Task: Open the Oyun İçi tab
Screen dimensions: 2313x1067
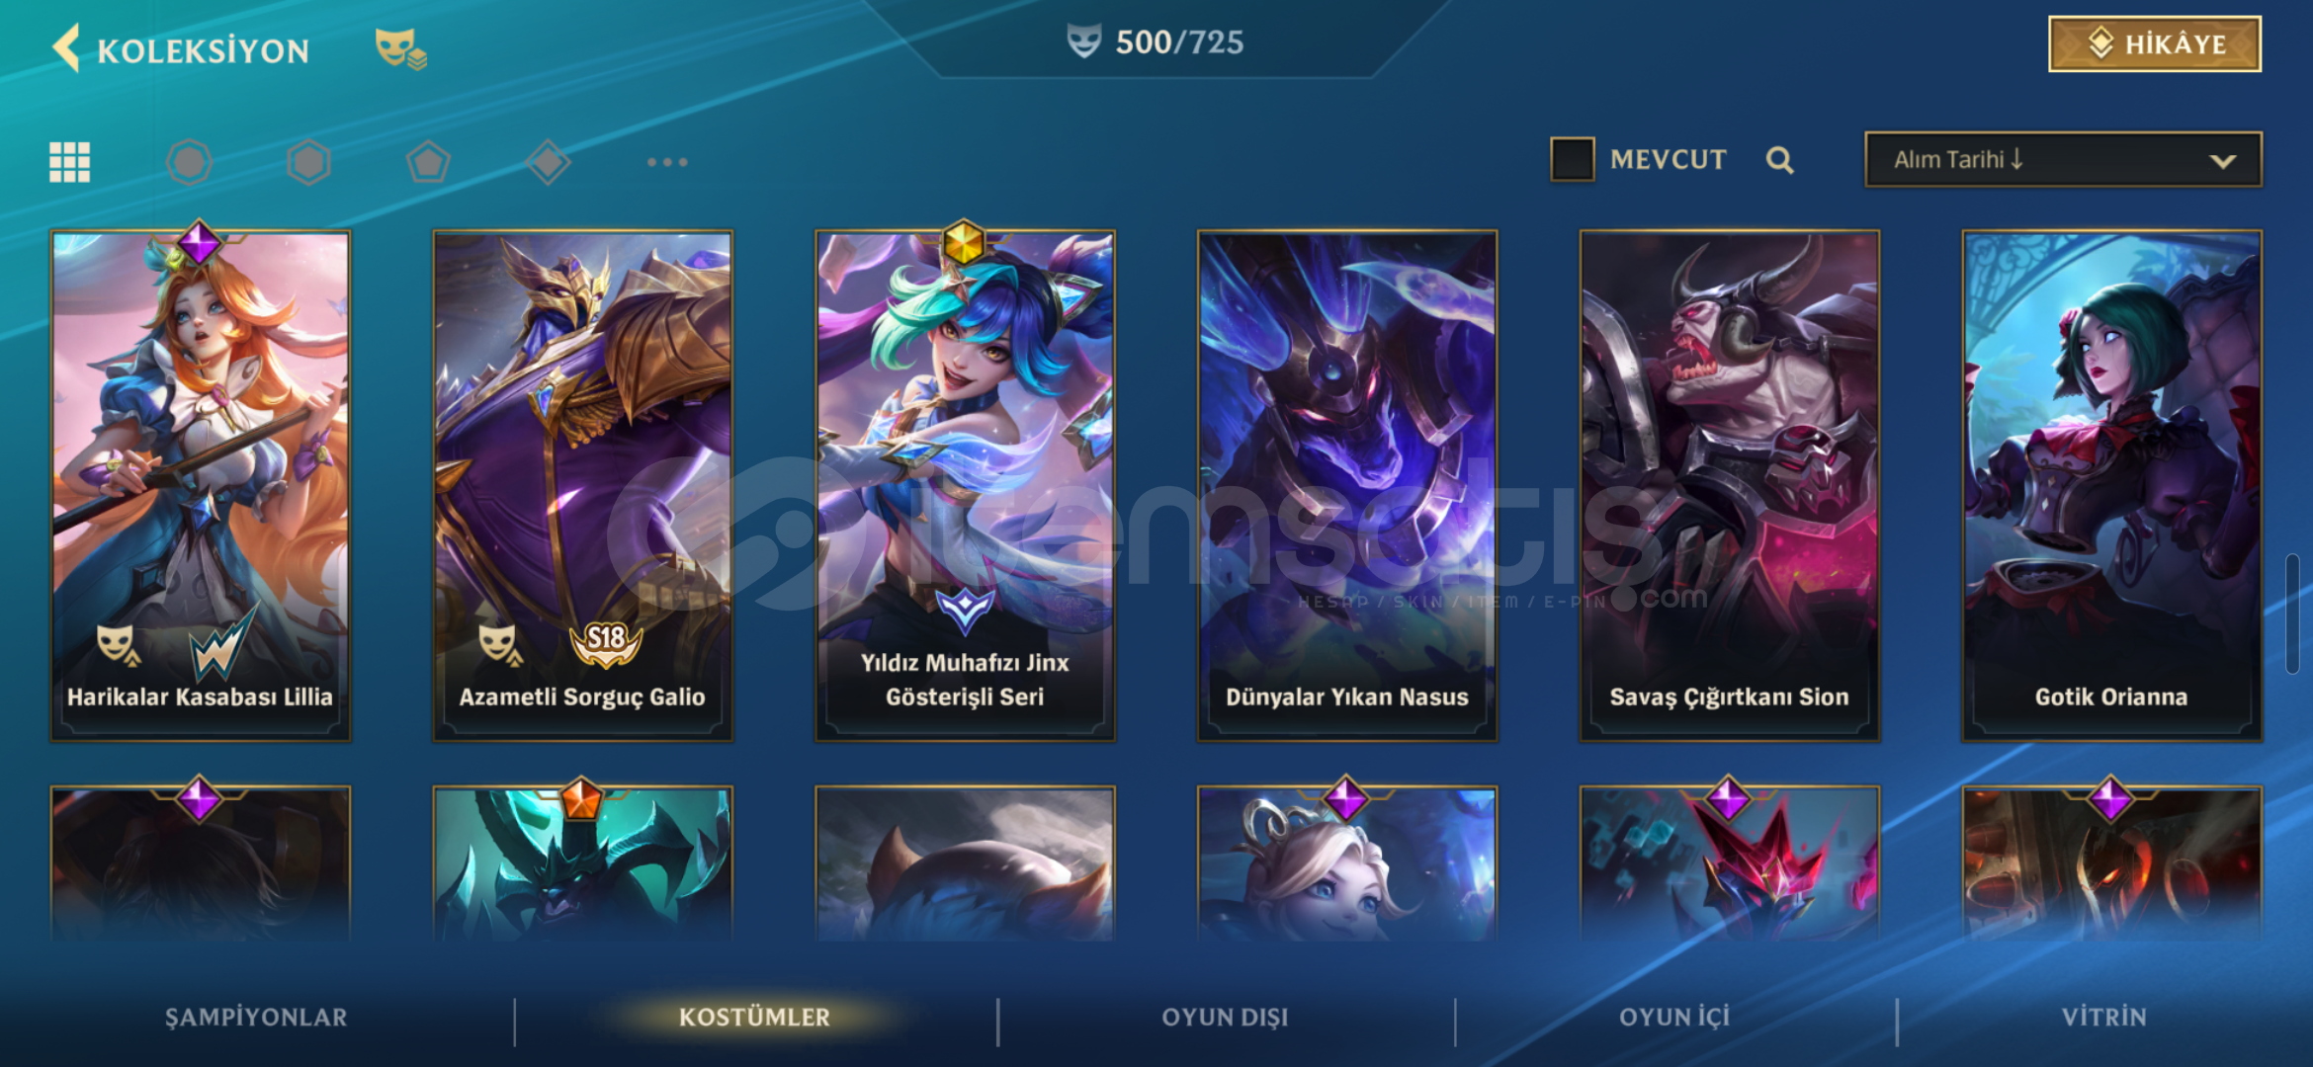Action: pyautogui.click(x=1674, y=1018)
